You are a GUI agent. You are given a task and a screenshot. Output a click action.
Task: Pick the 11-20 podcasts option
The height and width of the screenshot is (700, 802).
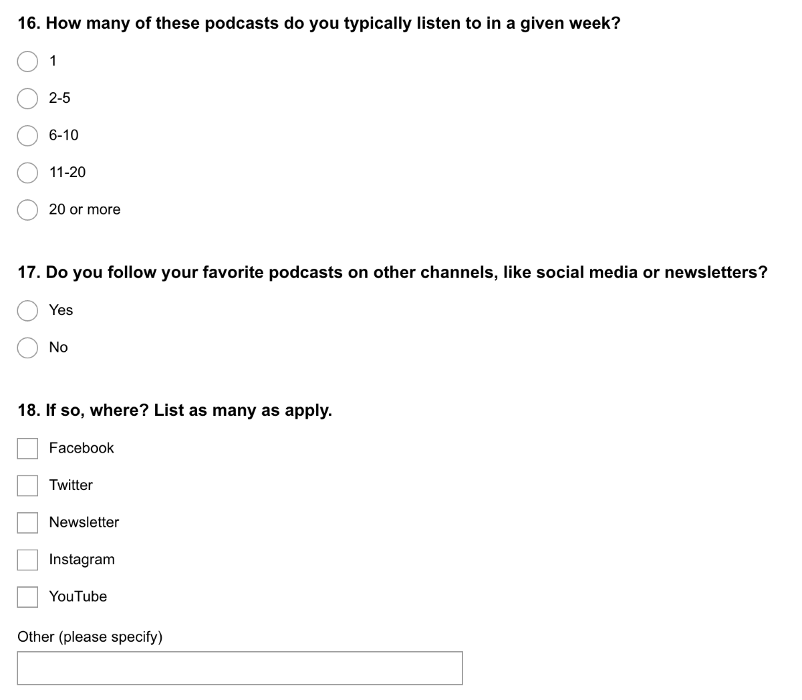(27, 173)
